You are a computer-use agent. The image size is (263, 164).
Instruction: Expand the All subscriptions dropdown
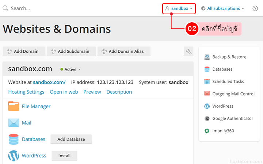(223, 8)
